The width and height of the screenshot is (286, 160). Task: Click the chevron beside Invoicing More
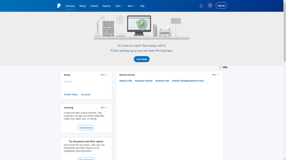pos(107,107)
